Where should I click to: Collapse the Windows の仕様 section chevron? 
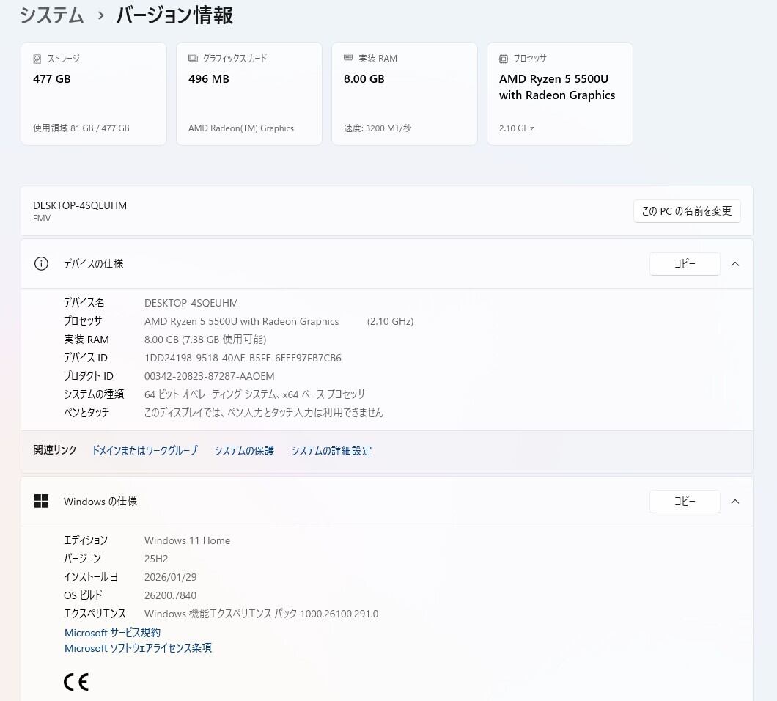point(735,502)
